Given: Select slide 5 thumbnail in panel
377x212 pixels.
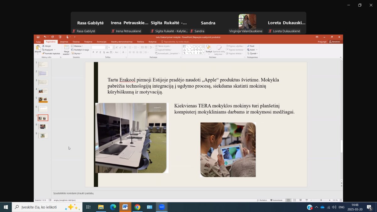Looking at the screenshot, I should (x=43, y=100).
